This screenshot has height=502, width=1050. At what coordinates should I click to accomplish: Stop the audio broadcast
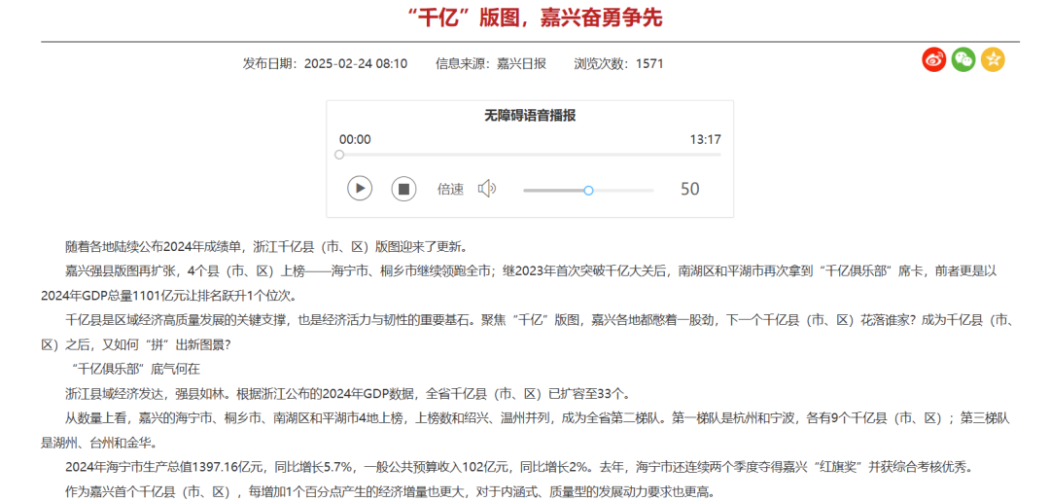(403, 189)
